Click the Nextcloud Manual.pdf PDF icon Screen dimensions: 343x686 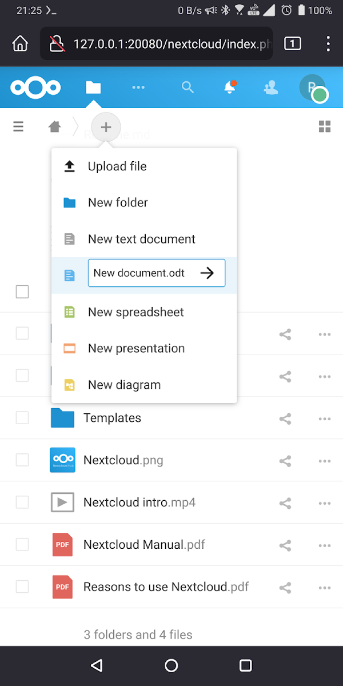[x=62, y=545]
